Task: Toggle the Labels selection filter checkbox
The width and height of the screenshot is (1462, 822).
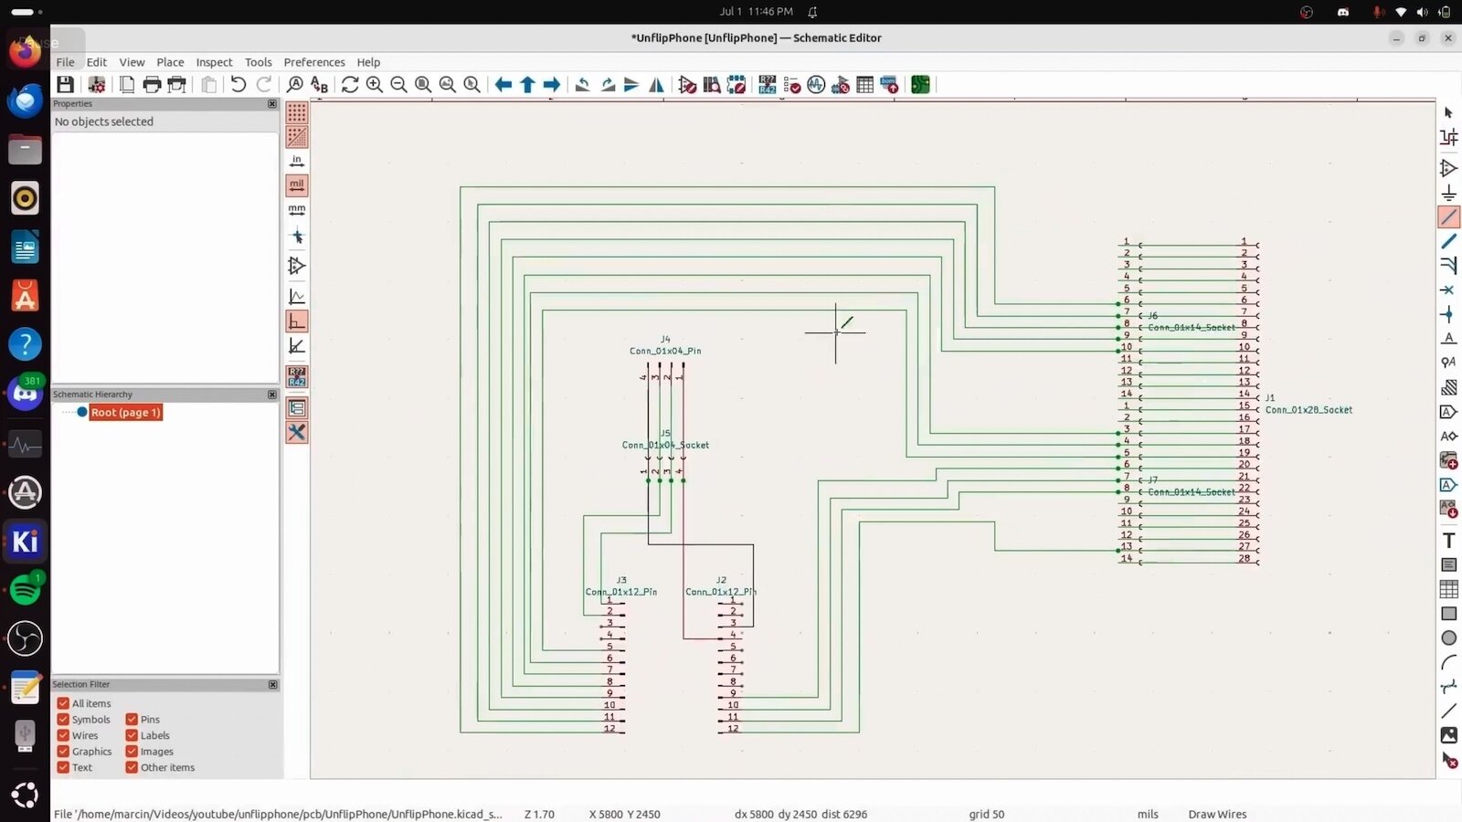Action: pyautogui.click(x=132, y=735)
